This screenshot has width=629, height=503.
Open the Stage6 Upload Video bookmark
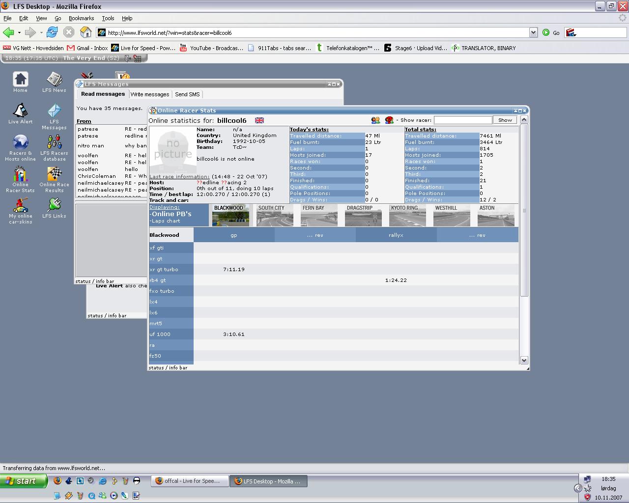point(416,48)
